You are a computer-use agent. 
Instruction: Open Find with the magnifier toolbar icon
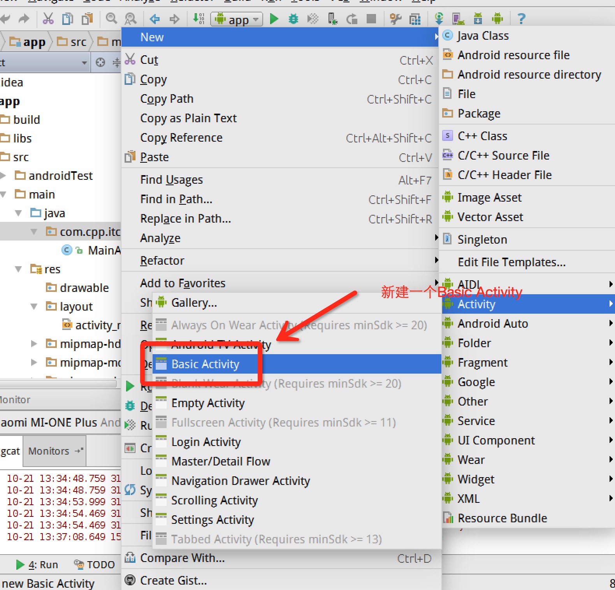click(x=112, y=18)
